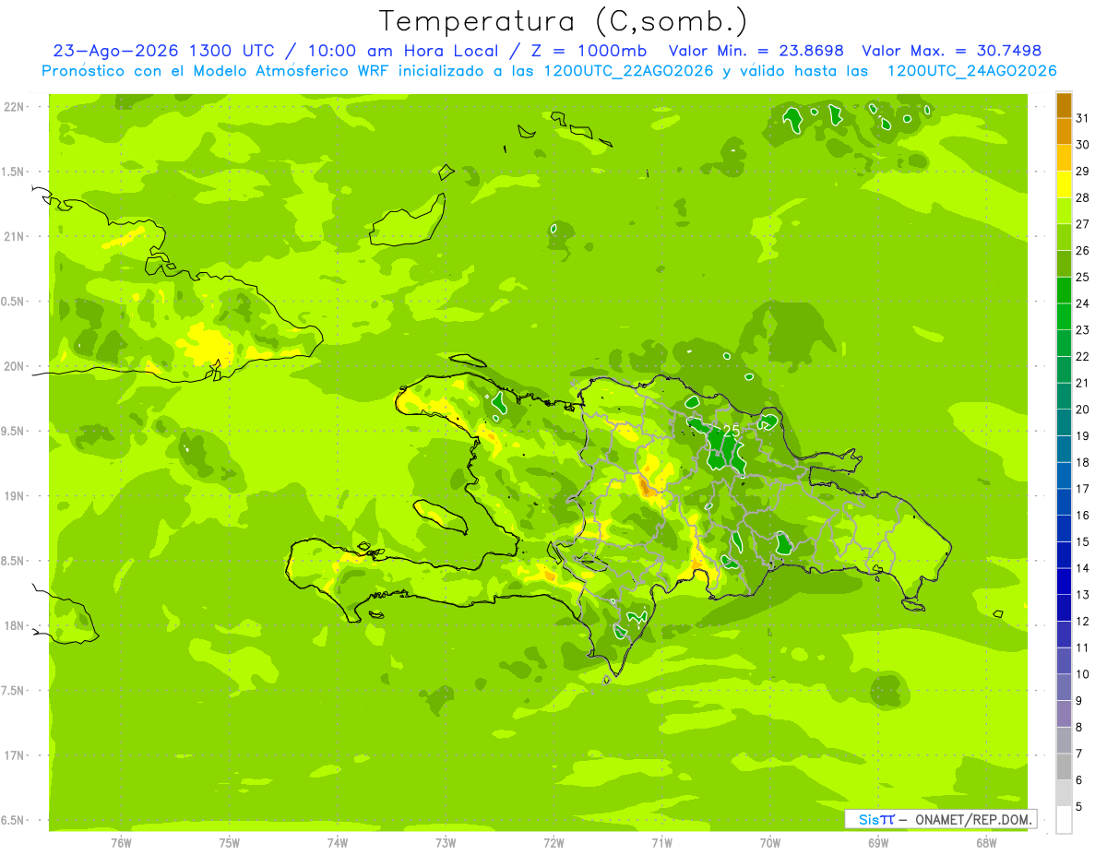Click the '68W' longitude label
The width and height of the screenshot is (1107, 855).
tap(986, 844)
